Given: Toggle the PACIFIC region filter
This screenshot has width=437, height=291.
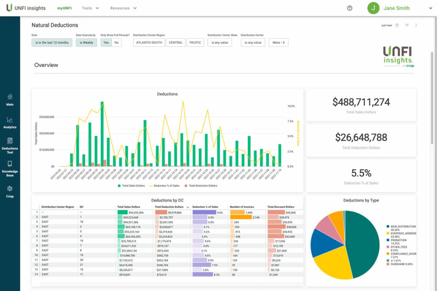Looking at the screenshot, I should pyautogui.click(x=195, y=43).
